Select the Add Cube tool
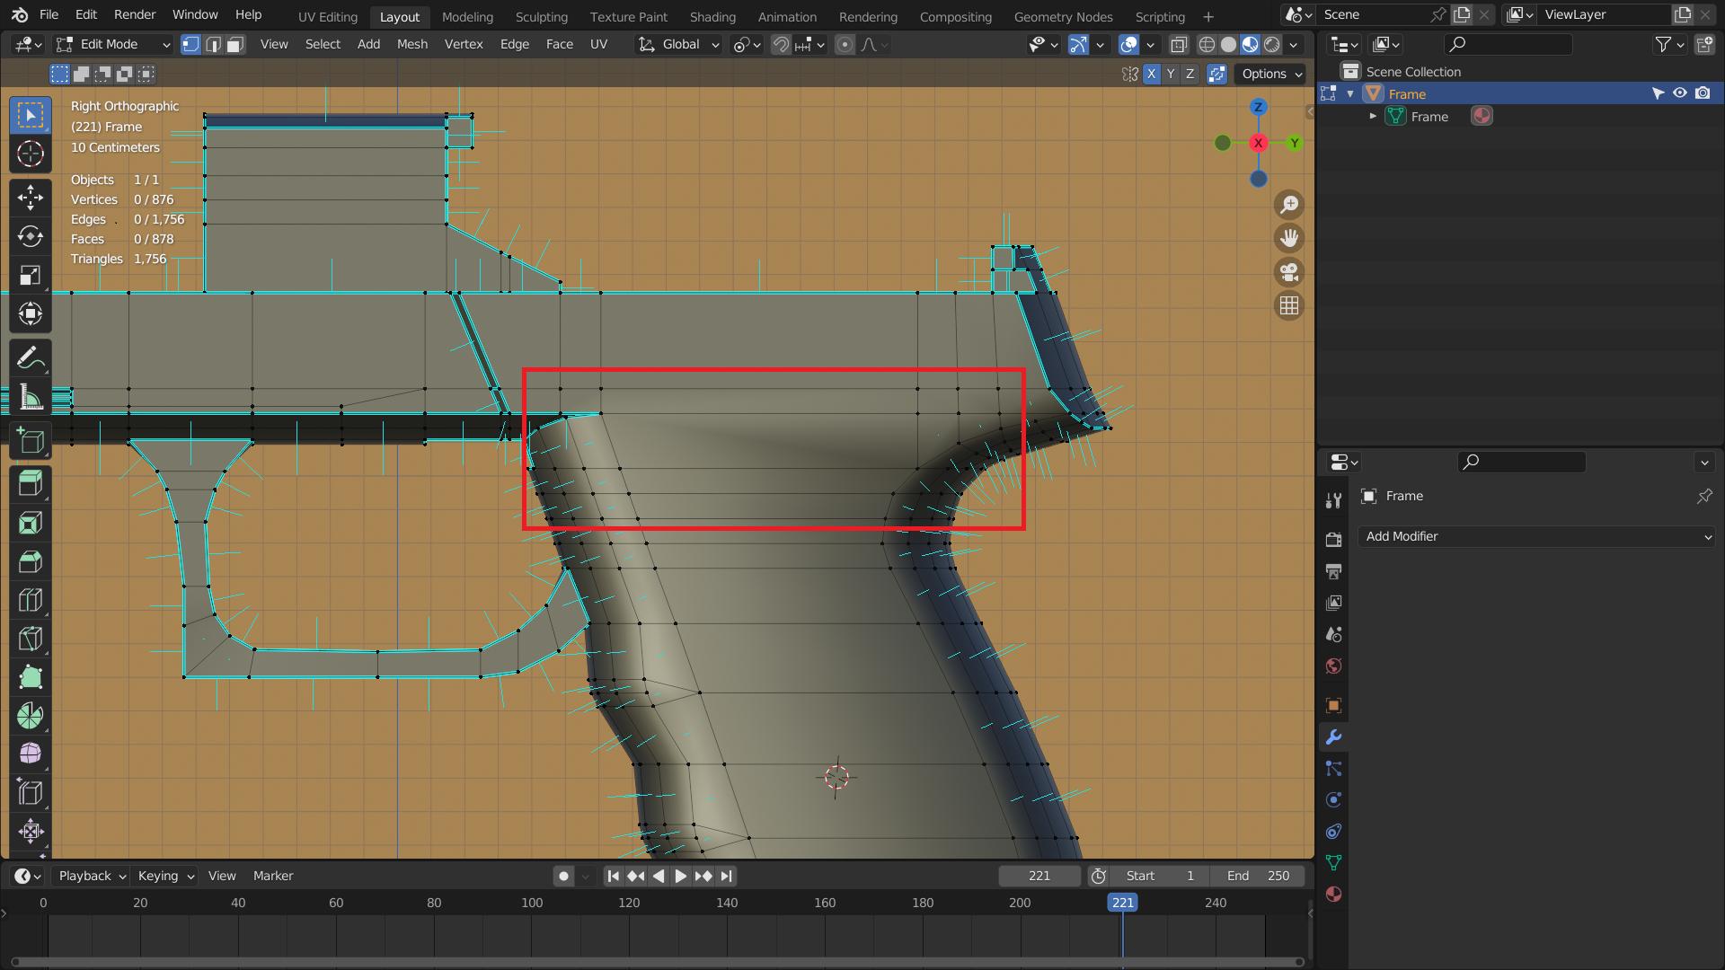This screenshot has width=1725, height=970. coord(31,440)
